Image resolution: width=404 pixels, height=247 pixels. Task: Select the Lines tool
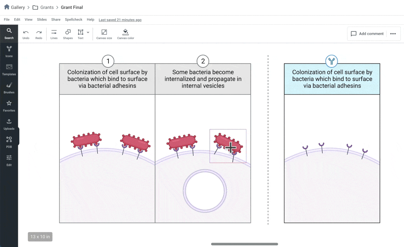point(54,34)
